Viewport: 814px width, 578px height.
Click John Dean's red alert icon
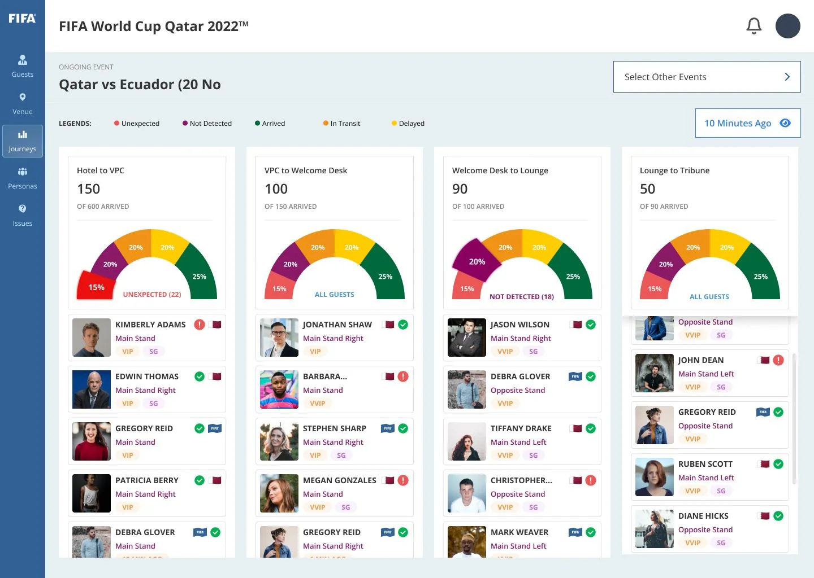(x=778, y=360)
